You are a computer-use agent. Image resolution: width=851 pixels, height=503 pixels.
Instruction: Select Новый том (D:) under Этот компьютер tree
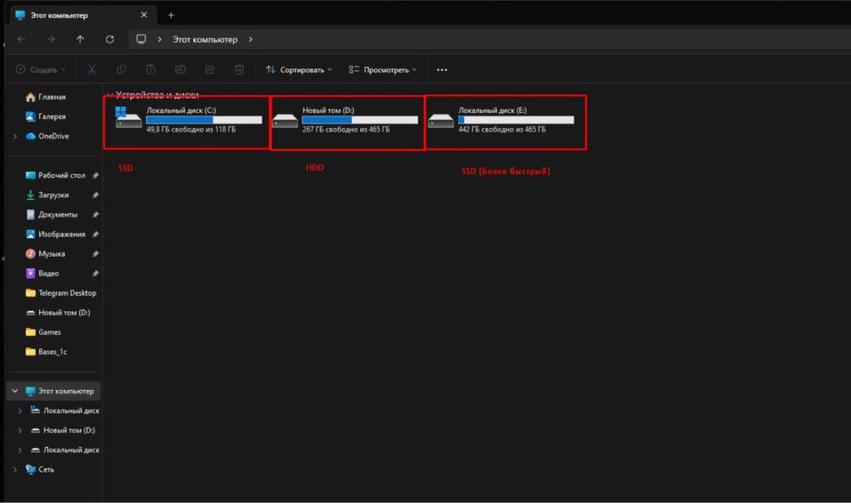click(x=69, y=431)
